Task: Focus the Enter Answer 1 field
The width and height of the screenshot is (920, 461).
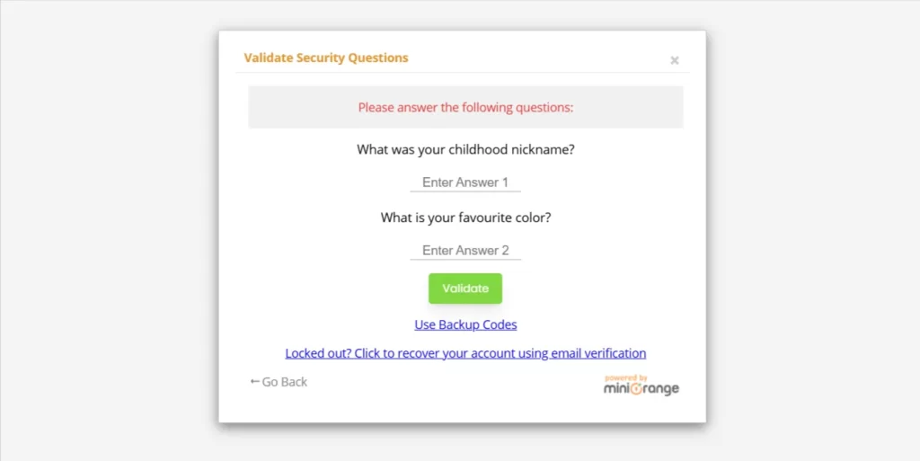Action: coord(465,182)
